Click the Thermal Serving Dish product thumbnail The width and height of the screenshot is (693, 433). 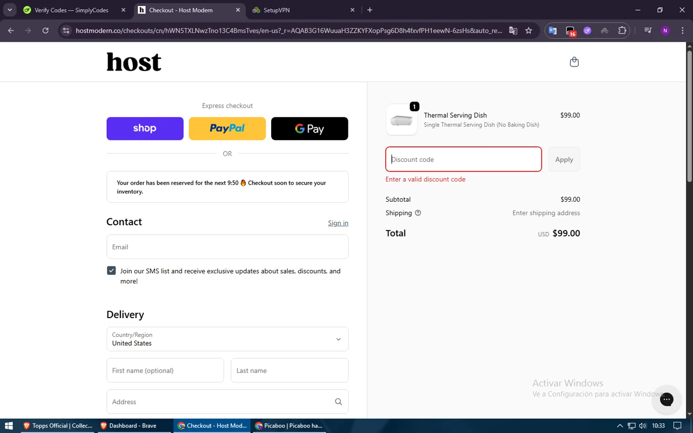(401, 120)
